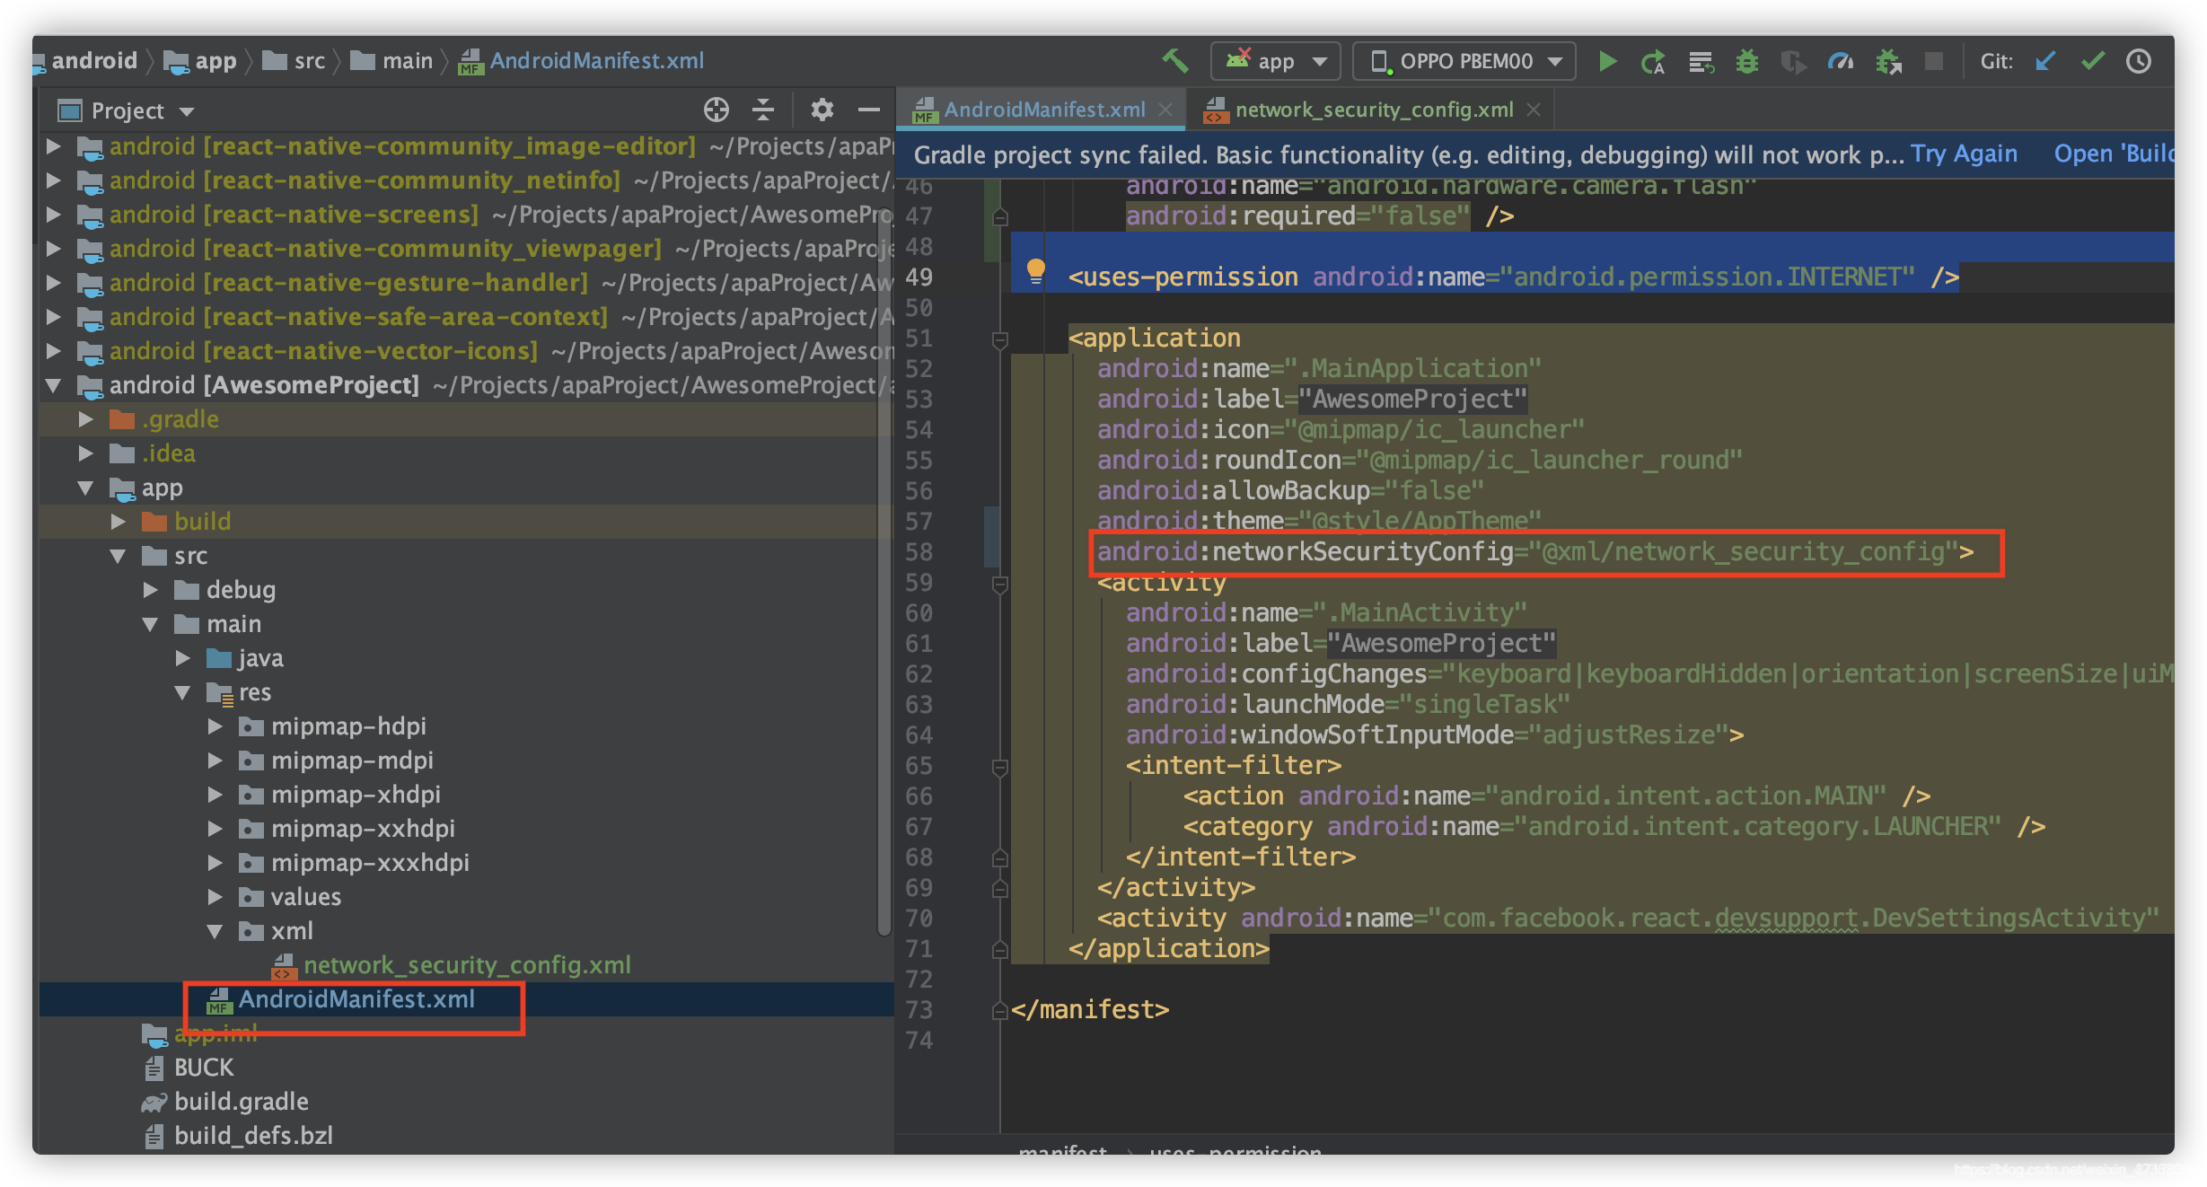This screenshot has height=1187, width=2207.
Task: Collapse the android AwesomeProject module
Action: click(53, 385)
